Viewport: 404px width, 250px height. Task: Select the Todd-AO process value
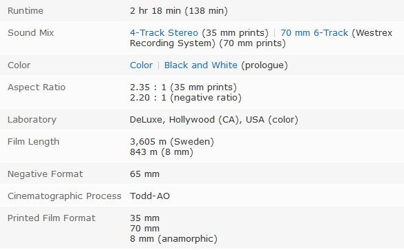tap(150, 196)
